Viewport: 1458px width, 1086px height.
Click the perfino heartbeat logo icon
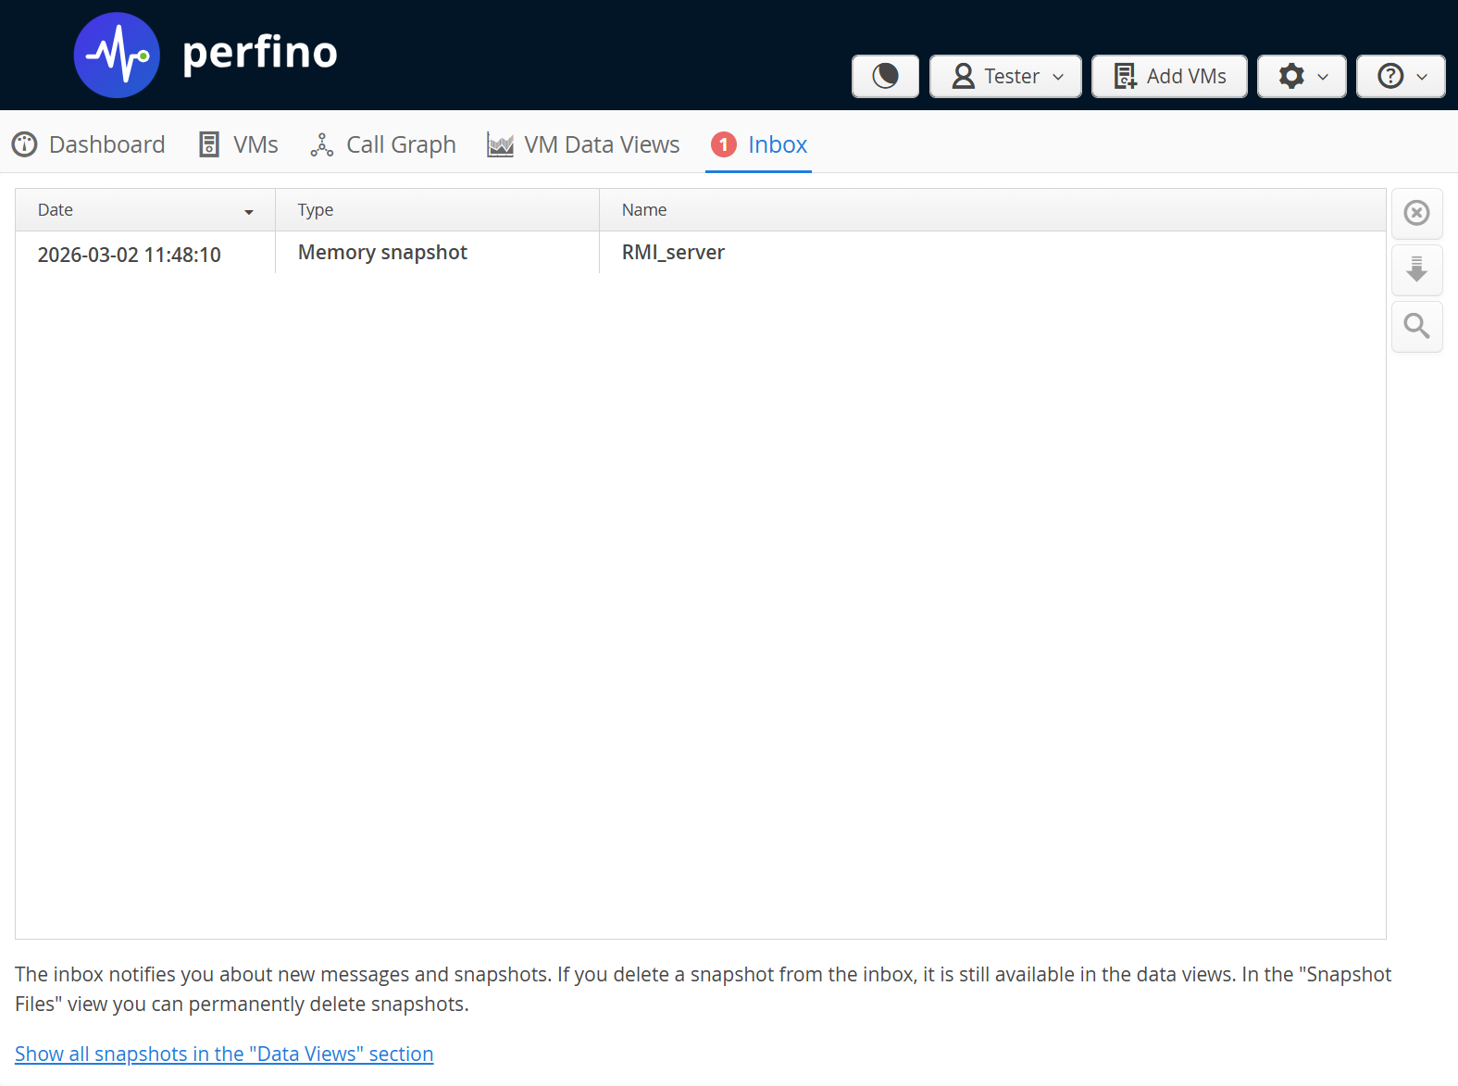pos(117,56)
